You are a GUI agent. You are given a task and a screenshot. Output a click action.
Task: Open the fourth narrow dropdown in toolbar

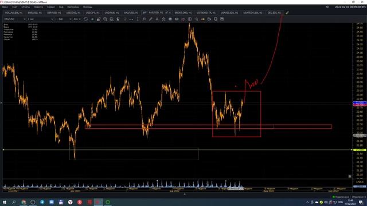pos(77,19)
